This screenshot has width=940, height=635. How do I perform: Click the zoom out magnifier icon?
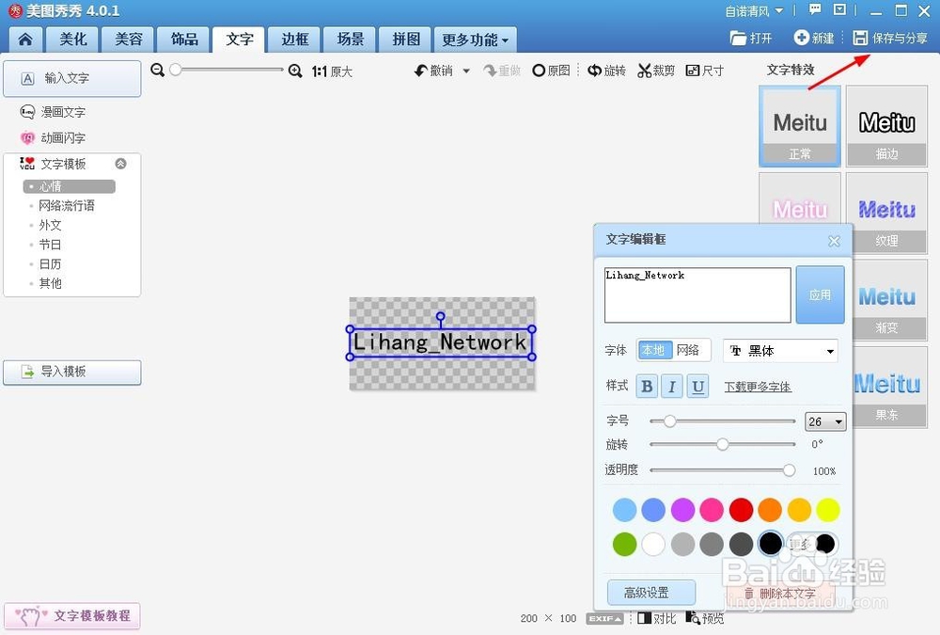(158, 71)
